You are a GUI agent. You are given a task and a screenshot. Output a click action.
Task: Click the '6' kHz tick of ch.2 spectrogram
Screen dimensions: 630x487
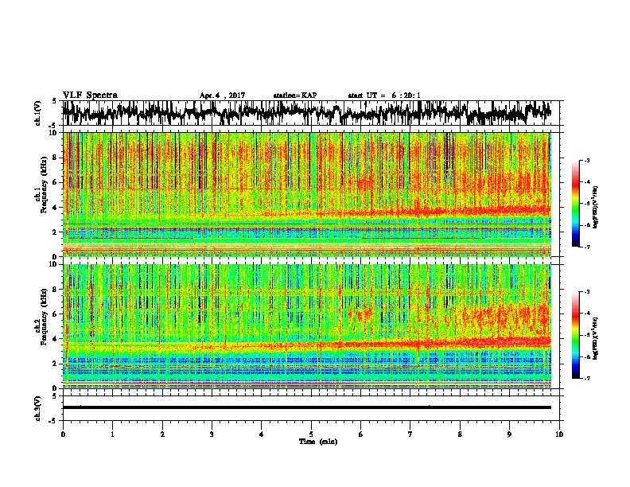pos(56,314)
